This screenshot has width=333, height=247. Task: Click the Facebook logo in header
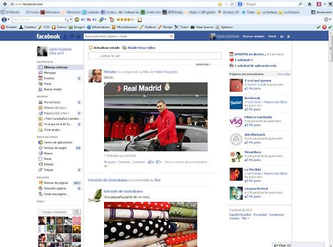pos(48,36)
